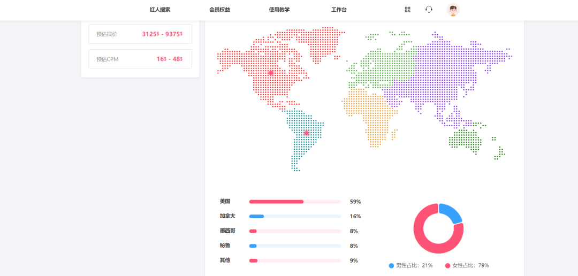
Task: Click the customer service headset icon
Action: [429, 9]
